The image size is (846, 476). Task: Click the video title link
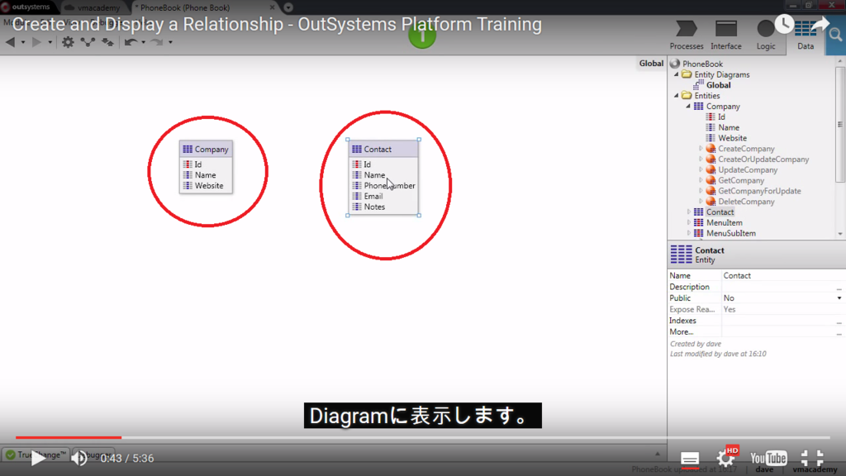click(277, 24)
